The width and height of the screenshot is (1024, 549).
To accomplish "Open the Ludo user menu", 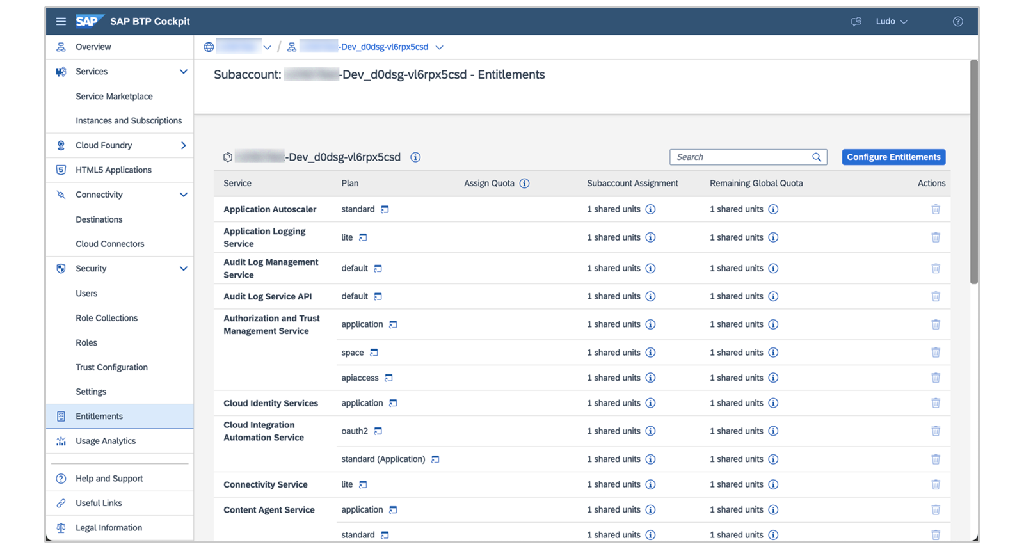I will pyautogui.click(x=892, y=21).
